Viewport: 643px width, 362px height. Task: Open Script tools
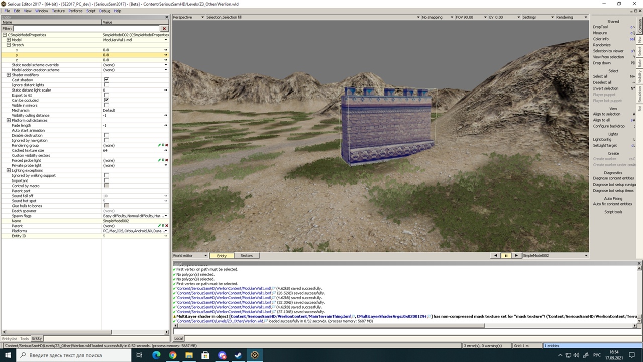613,212
